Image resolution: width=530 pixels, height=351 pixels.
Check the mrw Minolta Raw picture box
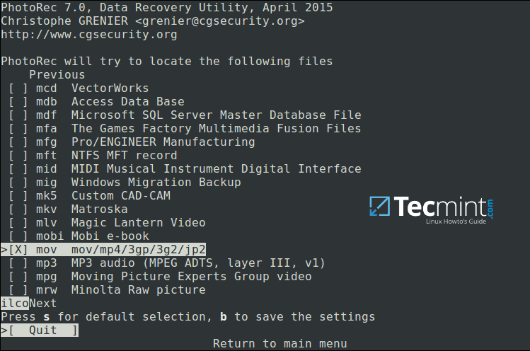tap(18, 290)
